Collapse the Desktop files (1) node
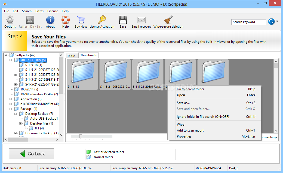The image size is (283, 173). coord(20,123)
